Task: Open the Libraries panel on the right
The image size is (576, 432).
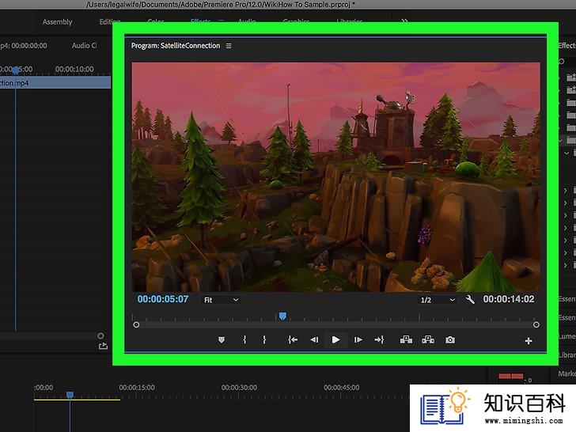Action: pyautogui.click(x=567, y=354)
